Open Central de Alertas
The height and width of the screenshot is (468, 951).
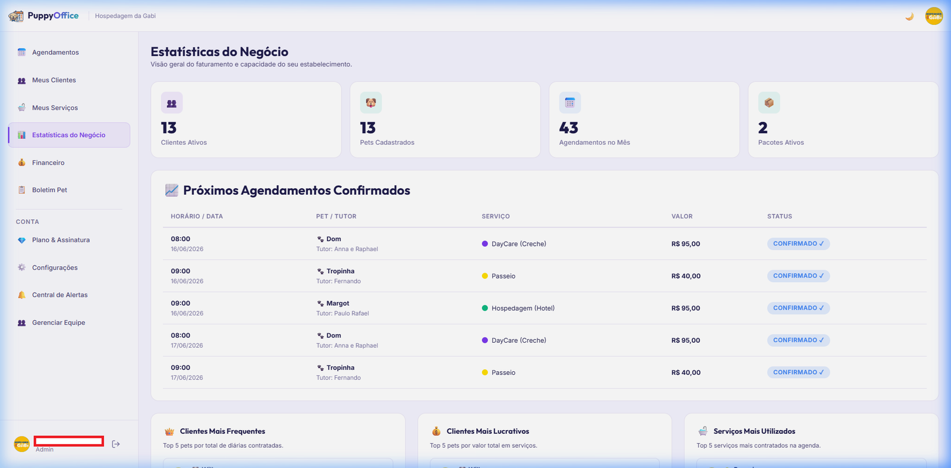[69, 295]
